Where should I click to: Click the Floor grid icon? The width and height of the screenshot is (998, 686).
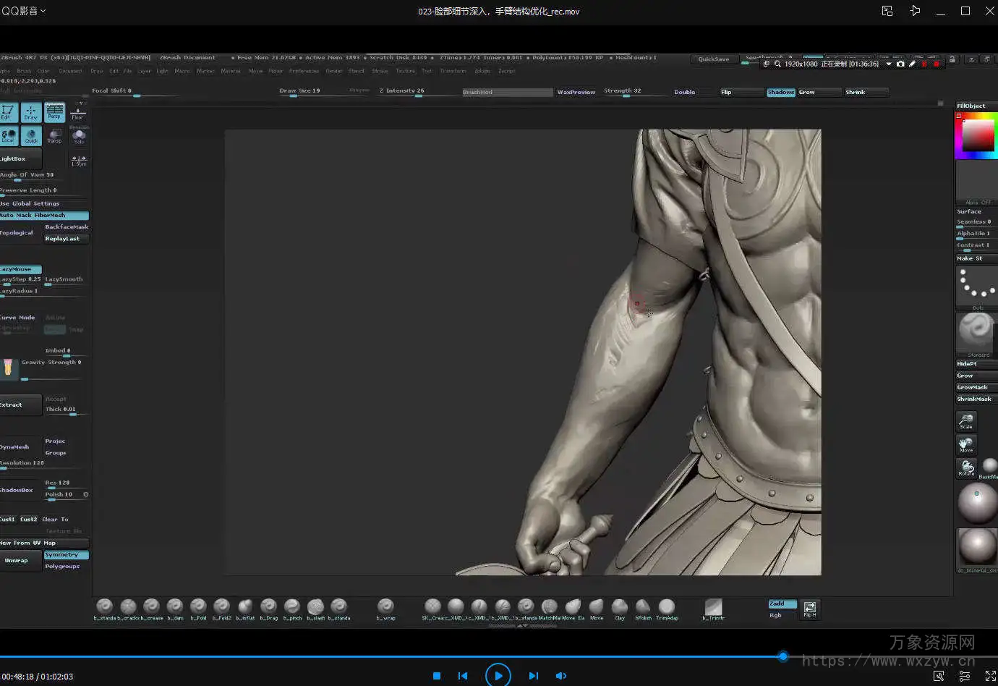78,111
